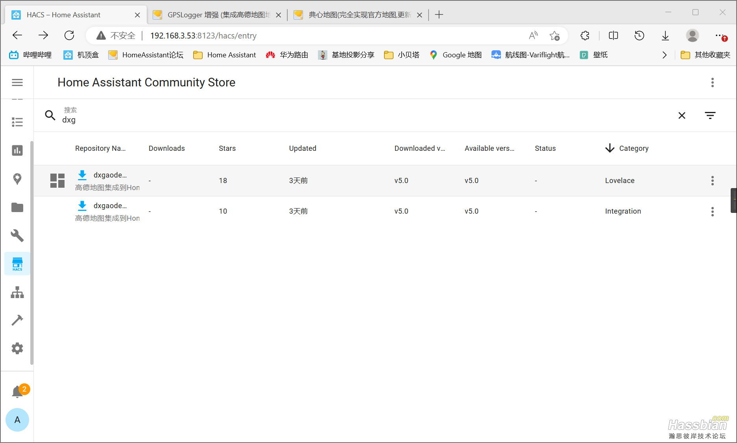
Task: Open 其他收藏夹 folder
Action: 706,55
